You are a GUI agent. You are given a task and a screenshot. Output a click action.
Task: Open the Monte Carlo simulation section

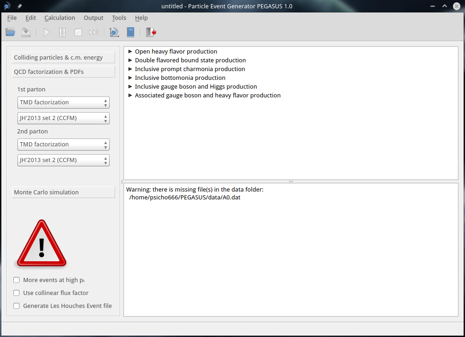tap(63, 193)
